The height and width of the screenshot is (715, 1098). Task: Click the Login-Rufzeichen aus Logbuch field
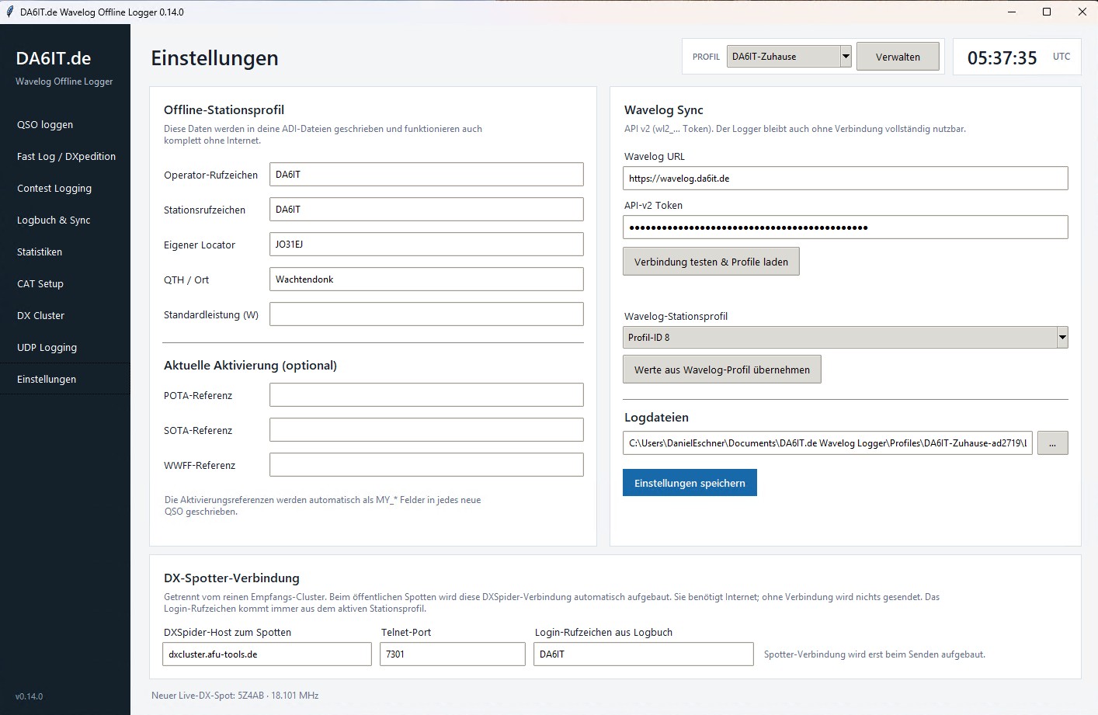[x=643, y=654]
